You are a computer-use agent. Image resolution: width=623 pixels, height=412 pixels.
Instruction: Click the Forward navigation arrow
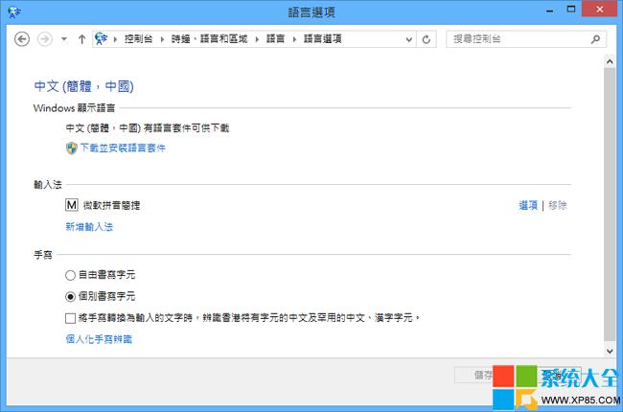pos(45,39)
